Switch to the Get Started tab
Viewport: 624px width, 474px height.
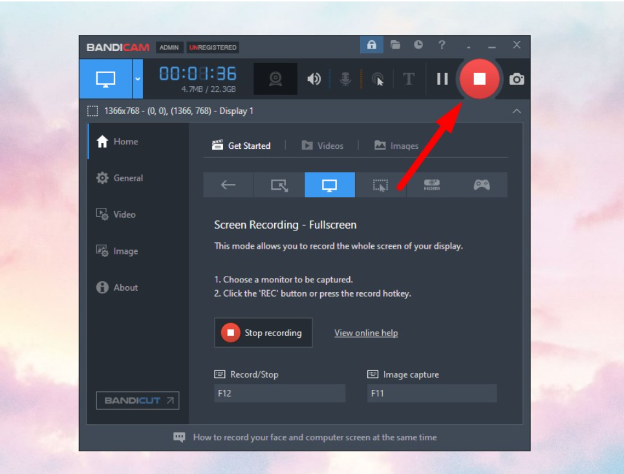point(241,146)
